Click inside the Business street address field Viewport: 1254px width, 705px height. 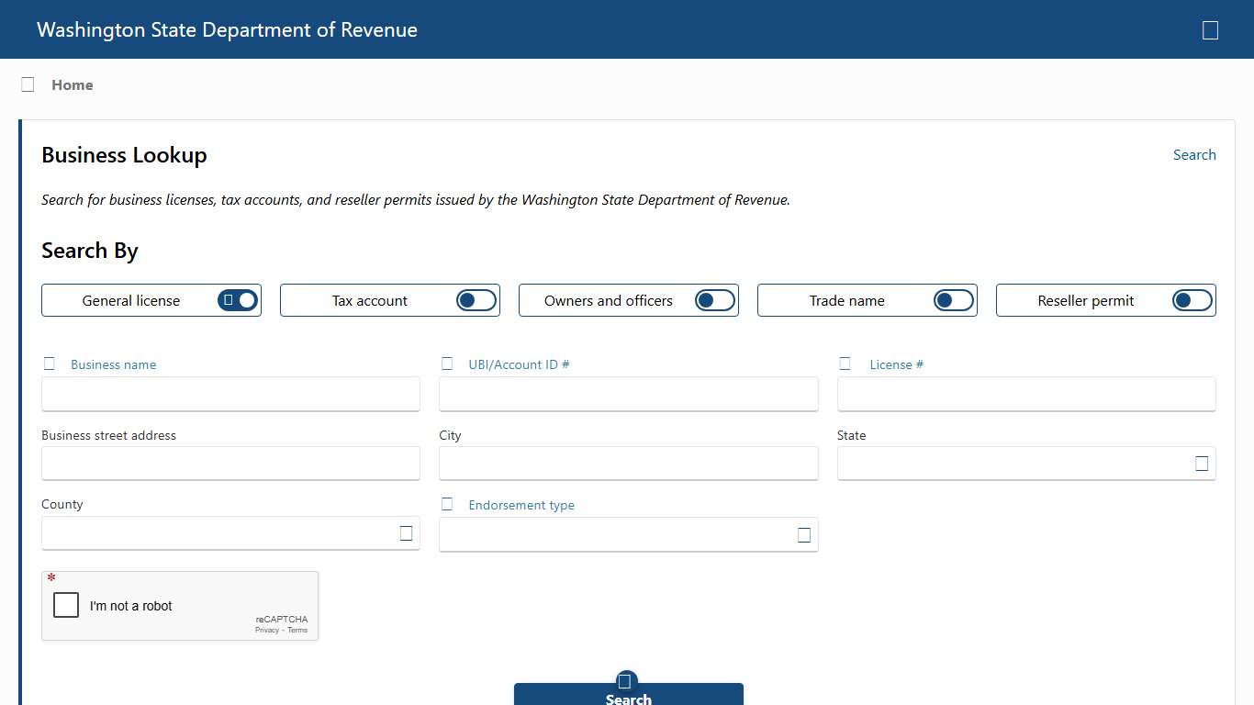tap(230, 464)
